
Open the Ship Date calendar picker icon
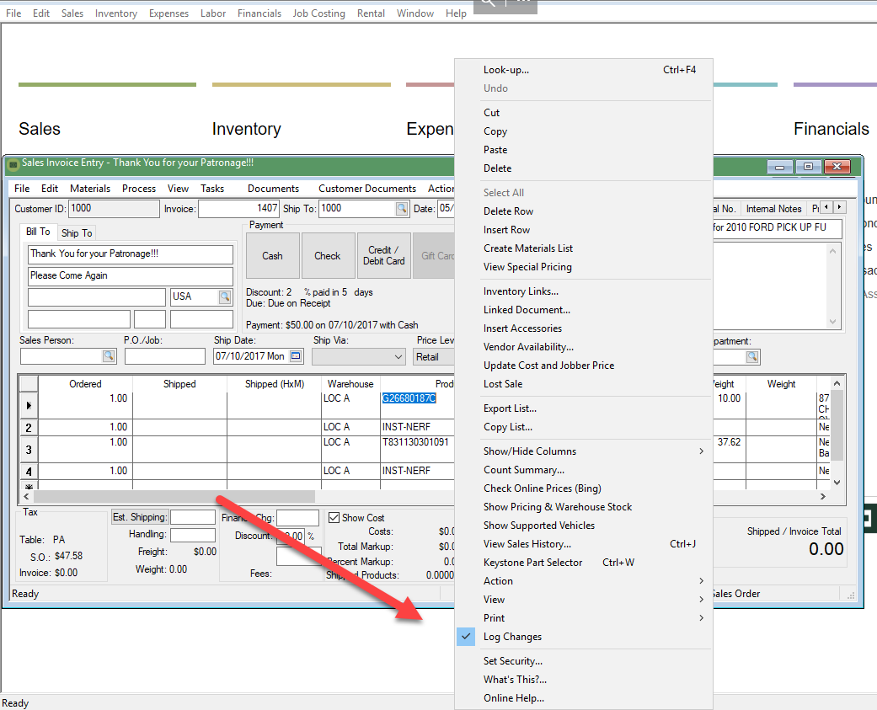(x=296, y=356)
